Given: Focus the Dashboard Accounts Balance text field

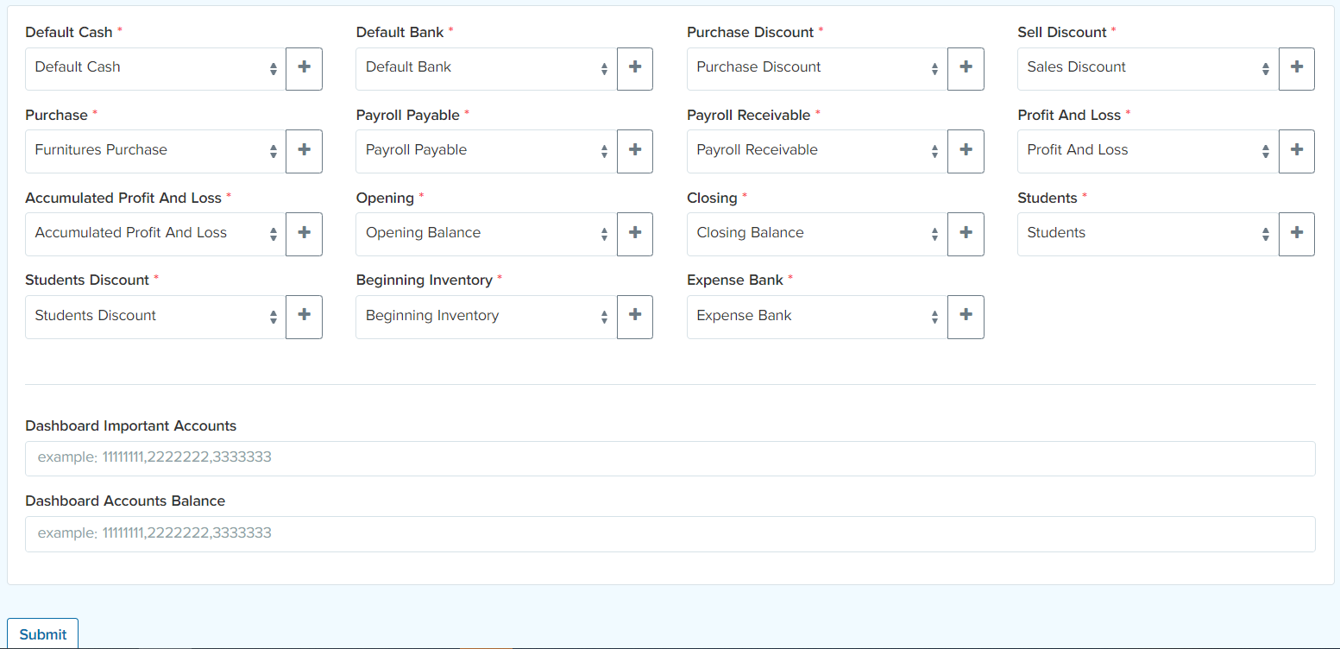Looking at the screenshot, I should (670, 533).
